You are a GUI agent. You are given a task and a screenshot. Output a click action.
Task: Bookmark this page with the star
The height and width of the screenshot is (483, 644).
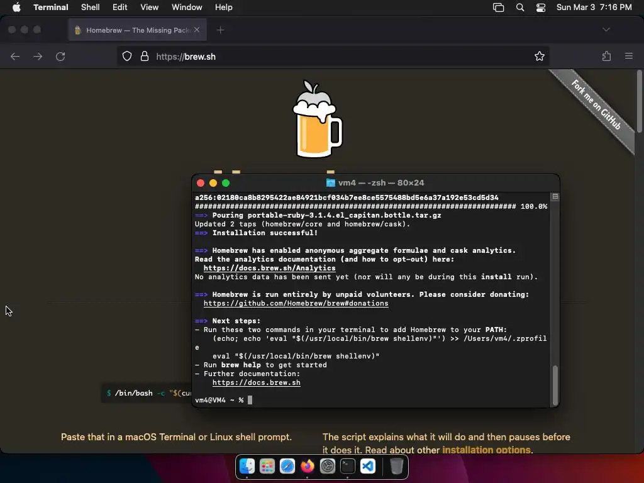(539, 56)
